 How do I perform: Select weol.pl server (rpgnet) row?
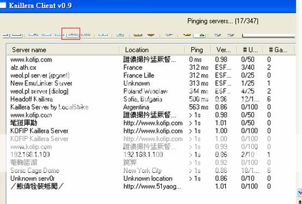click(x=40, y=75)
